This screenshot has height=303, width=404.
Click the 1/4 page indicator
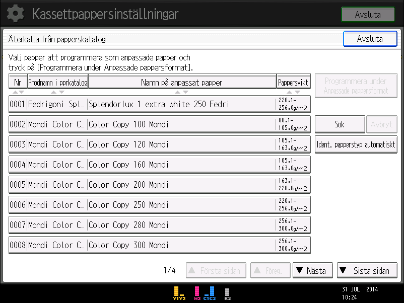click(x=170, y=270)
